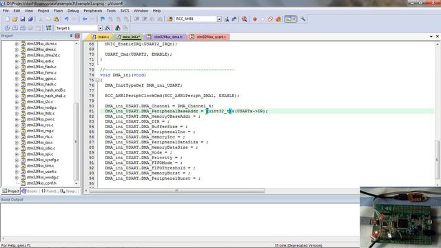
Task: Click the DMA_ini_USART.DMA_Mode line
Action: [138, 152]
